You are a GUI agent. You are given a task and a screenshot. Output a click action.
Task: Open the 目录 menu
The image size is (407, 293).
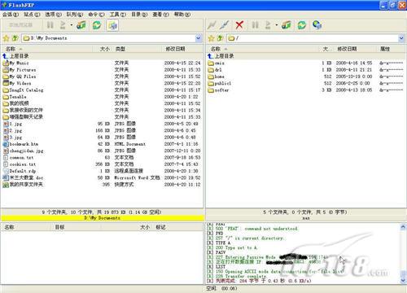(139, 15)
